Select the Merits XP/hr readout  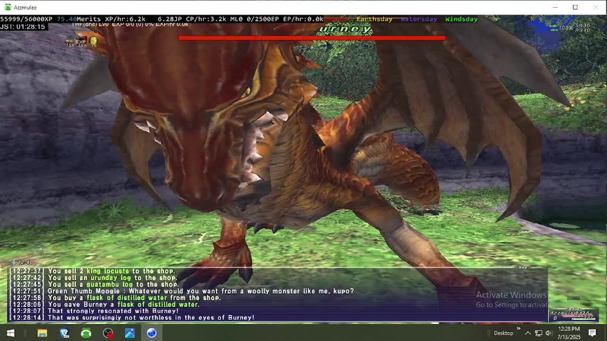point(111,19)
